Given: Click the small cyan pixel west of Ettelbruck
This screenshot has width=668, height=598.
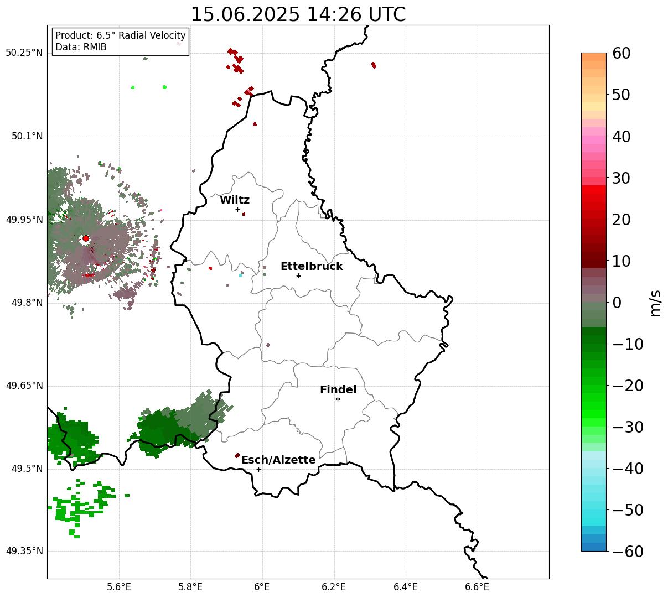Looking at the screenshot, I should [x=240, y=275].
